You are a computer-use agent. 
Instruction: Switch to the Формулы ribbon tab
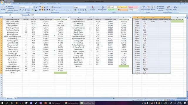pos(35,4)
